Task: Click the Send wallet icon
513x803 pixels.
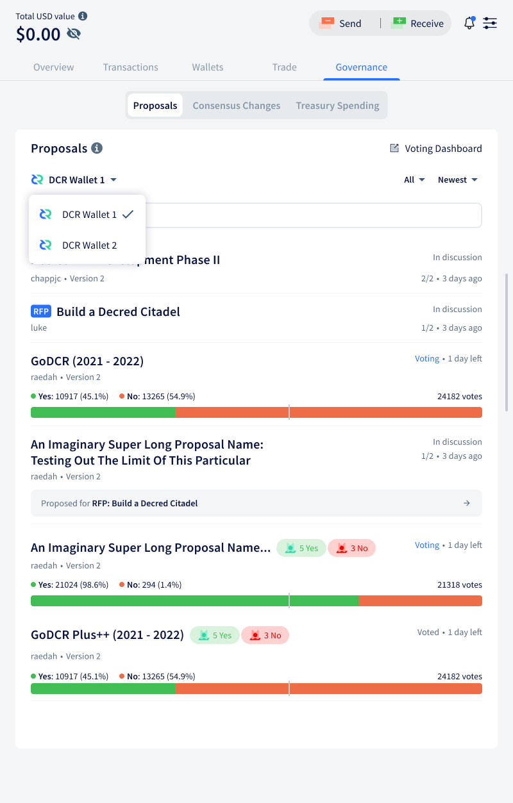Action: pos(328,23)
